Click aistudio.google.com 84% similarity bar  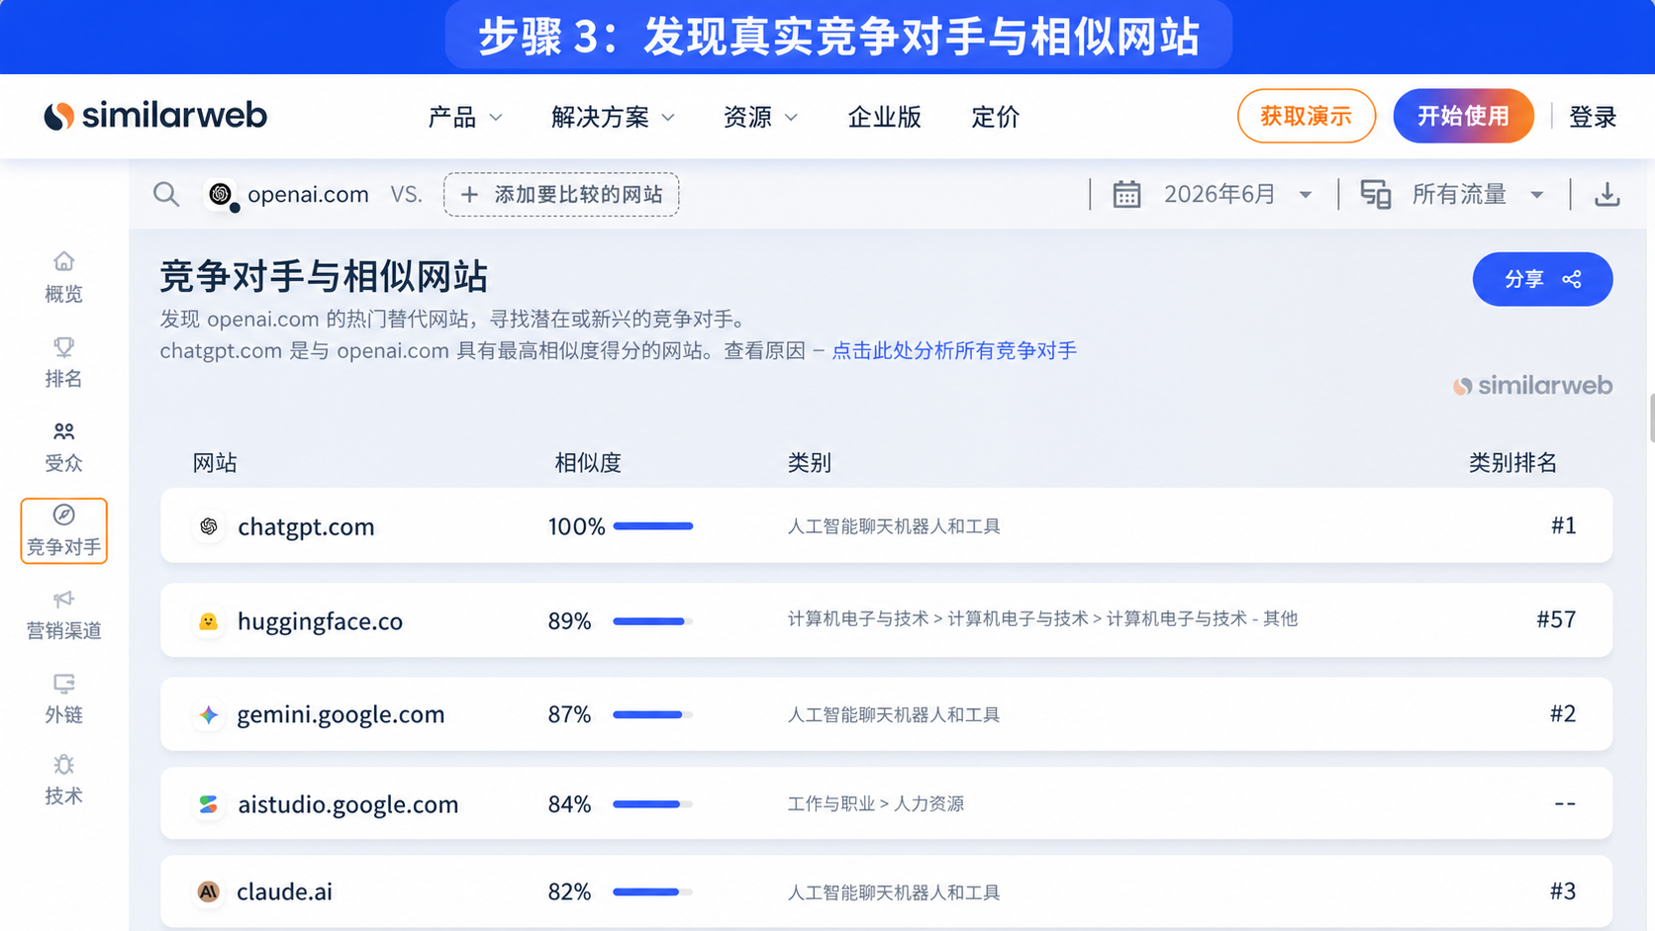click(x=653, y=804)
